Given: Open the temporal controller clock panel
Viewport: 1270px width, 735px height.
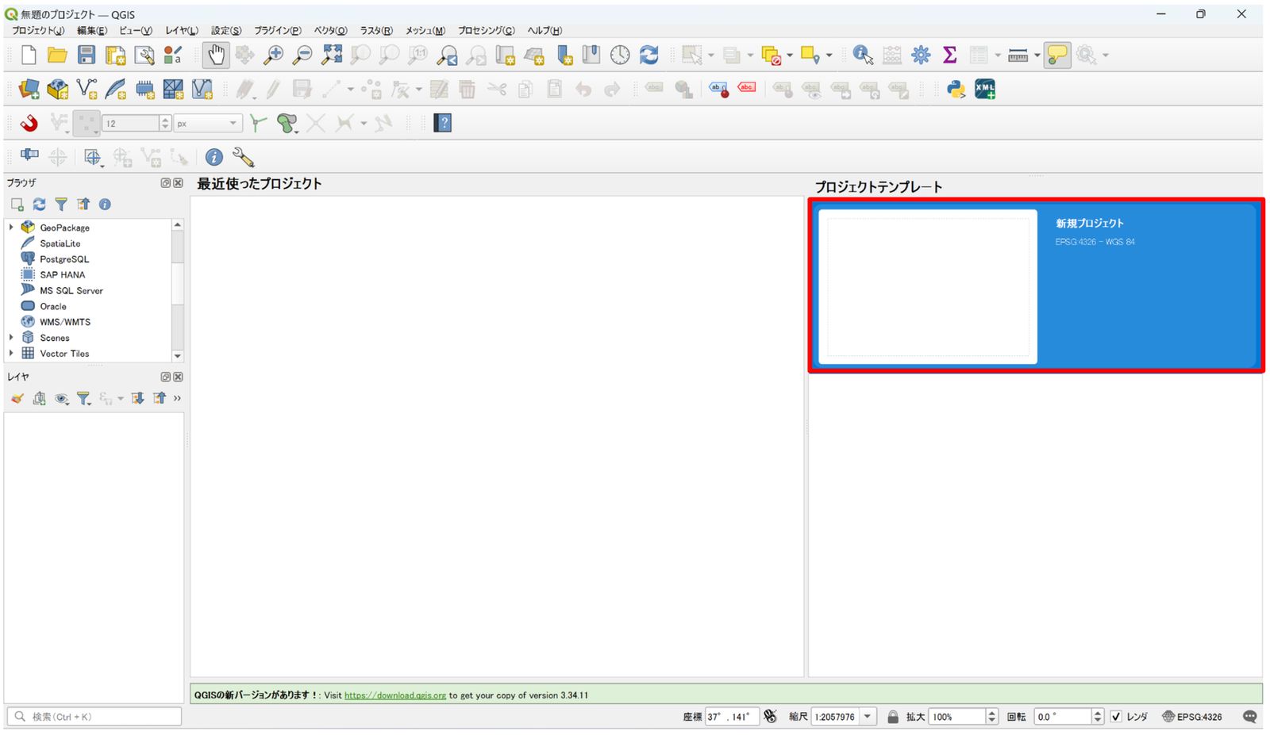Looking at the screenshot, I should [x=620, y=55].
